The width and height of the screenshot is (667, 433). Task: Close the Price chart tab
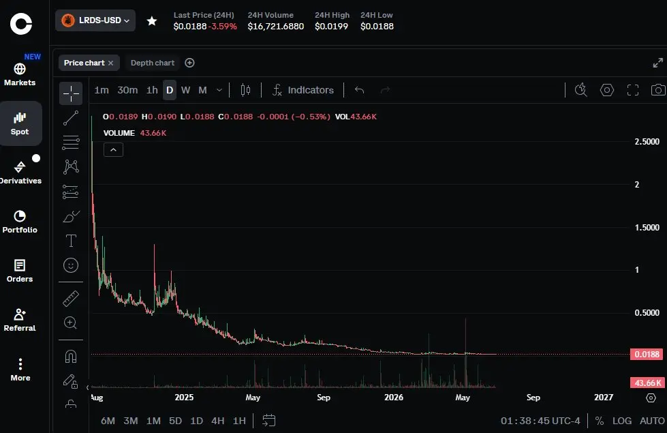[110, 63]
